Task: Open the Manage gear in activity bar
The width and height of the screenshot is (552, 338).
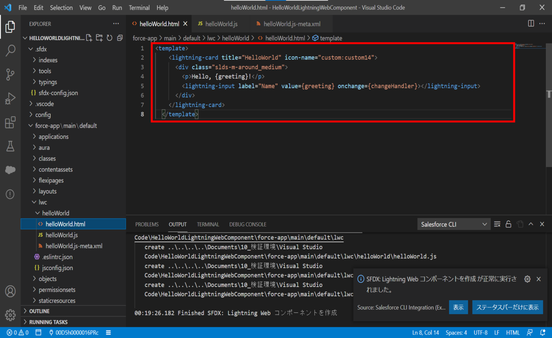Action: [10, 315]
